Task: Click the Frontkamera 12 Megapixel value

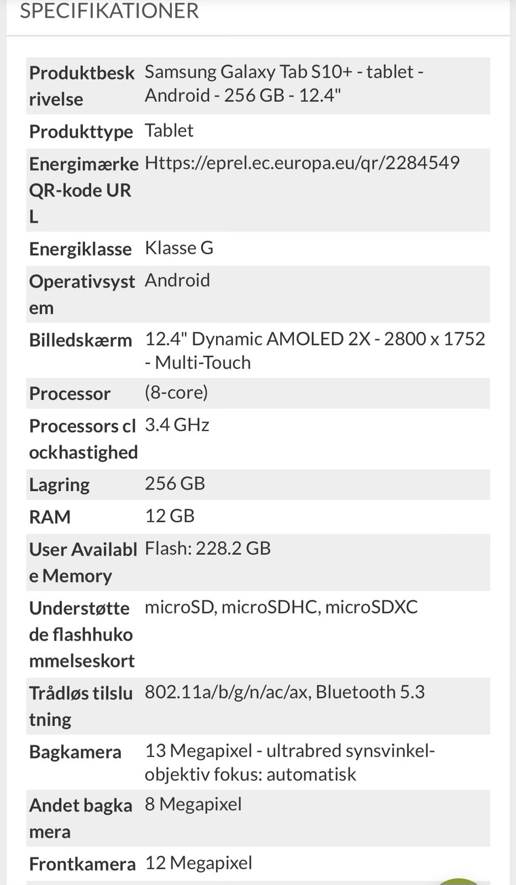Action: [198, 863]
